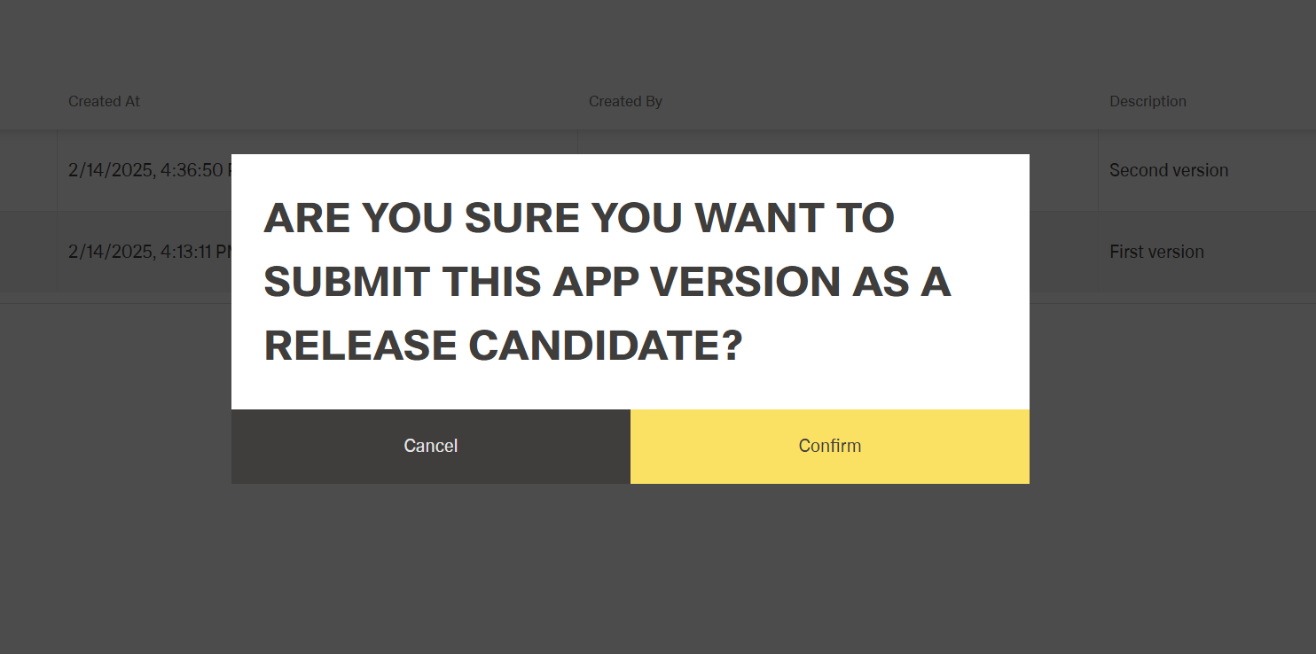Click the dialog confirmation heading text
The width and height of the screenshot is (1316, 654).
pyautogui.click(x=607, y=282)
